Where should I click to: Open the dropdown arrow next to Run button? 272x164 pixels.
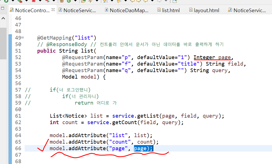point(13,1)
